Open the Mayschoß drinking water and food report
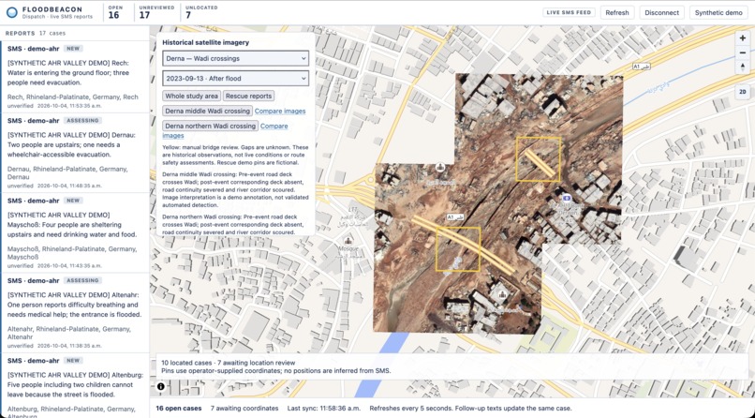Viewport: 755px width, 418px height. pyautogui.click(x=75, y=233)
